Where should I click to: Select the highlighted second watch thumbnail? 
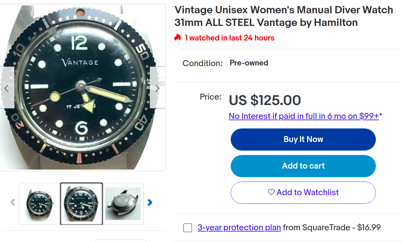(x=81, y=204)
